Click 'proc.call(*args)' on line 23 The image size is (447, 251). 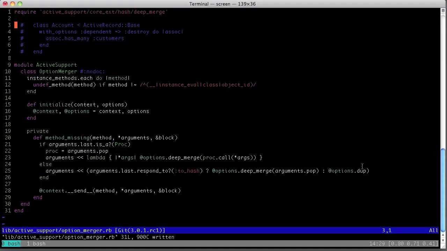tap(229, 158)
